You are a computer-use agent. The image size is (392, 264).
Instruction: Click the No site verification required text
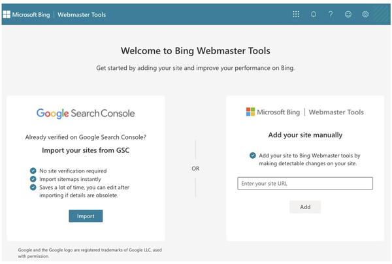click(x=73, y=171)
